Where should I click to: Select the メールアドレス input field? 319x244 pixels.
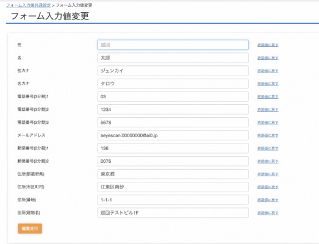pos(173,135)
